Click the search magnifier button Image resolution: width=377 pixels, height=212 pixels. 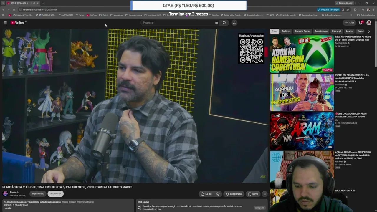tap(224, 23)
